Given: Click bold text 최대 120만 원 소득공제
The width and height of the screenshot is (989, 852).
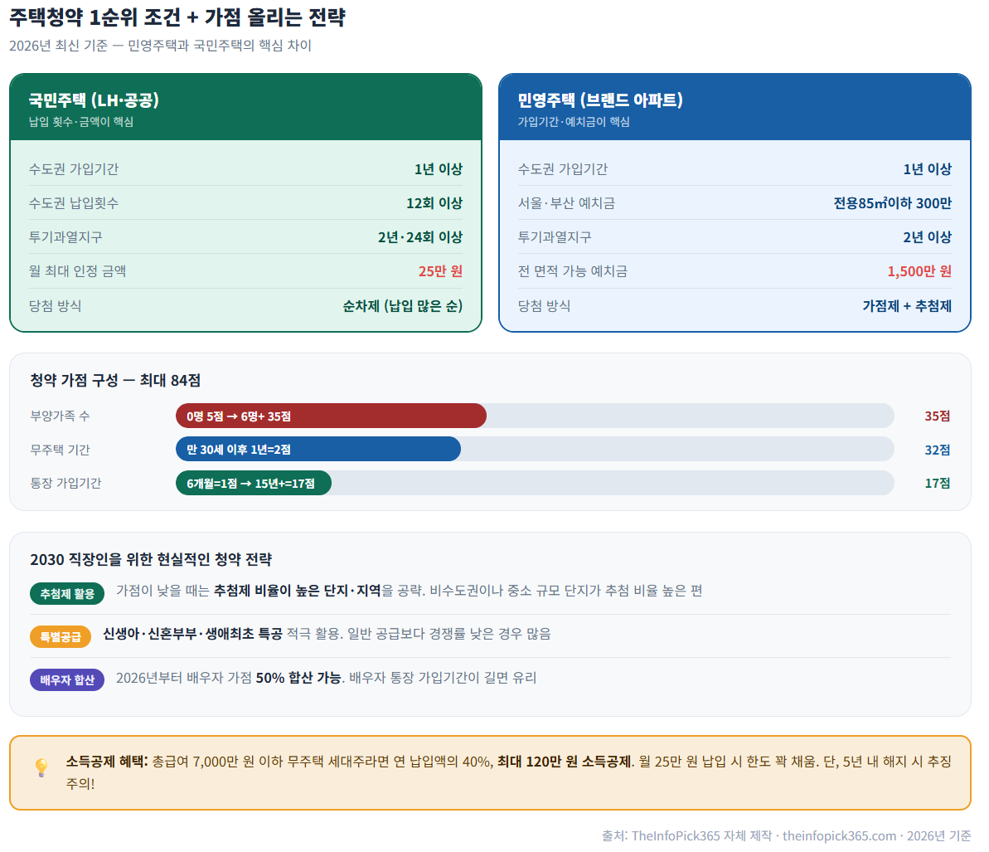Looking at the screenshot, I should 564,762.
